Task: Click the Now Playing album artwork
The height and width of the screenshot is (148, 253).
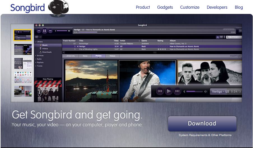Action: [48, 91]
